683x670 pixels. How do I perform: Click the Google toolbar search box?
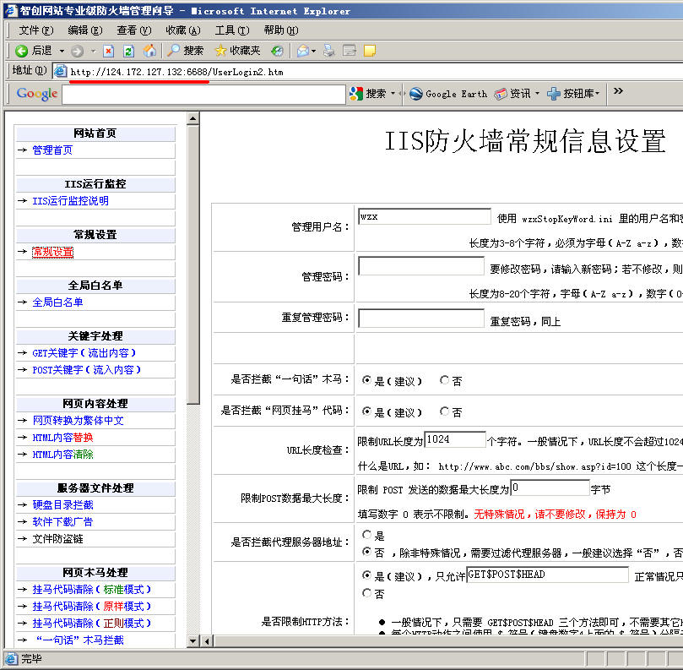[x=203, y=94]
